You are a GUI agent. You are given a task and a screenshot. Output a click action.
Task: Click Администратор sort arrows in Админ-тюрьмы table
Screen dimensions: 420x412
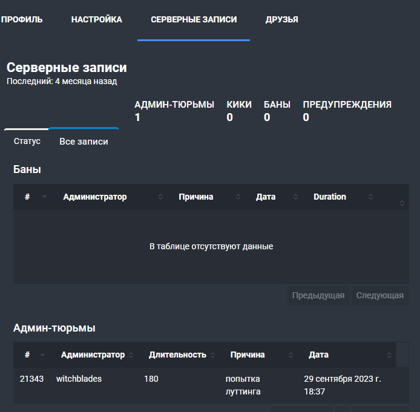131,355
